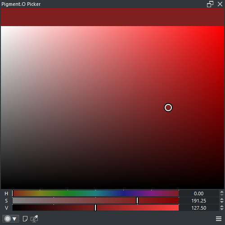Decrease value with down arrow
The image size is (225, 225).
pyautogui.click(x=222, y=209)
